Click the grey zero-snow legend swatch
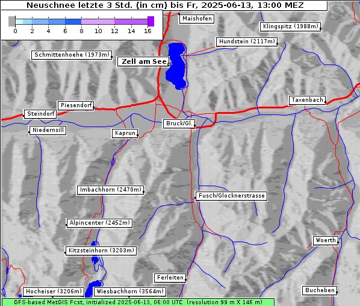 pos(11,21)
